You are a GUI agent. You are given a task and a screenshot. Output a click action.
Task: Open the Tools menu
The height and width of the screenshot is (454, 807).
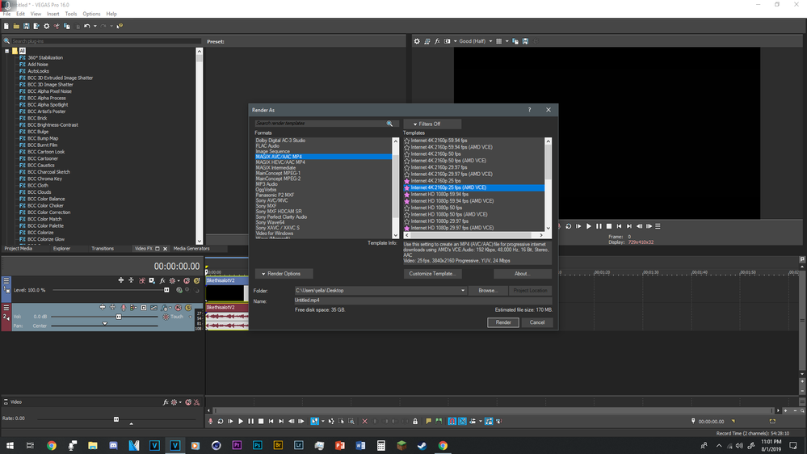pyautogui.click(x=71, y=14)
